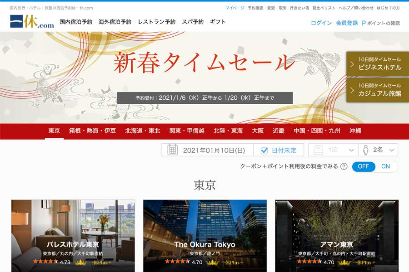Select the 大阪 area tab
Viewport: 409px width, 272px height.
click(x=258, y=131)
